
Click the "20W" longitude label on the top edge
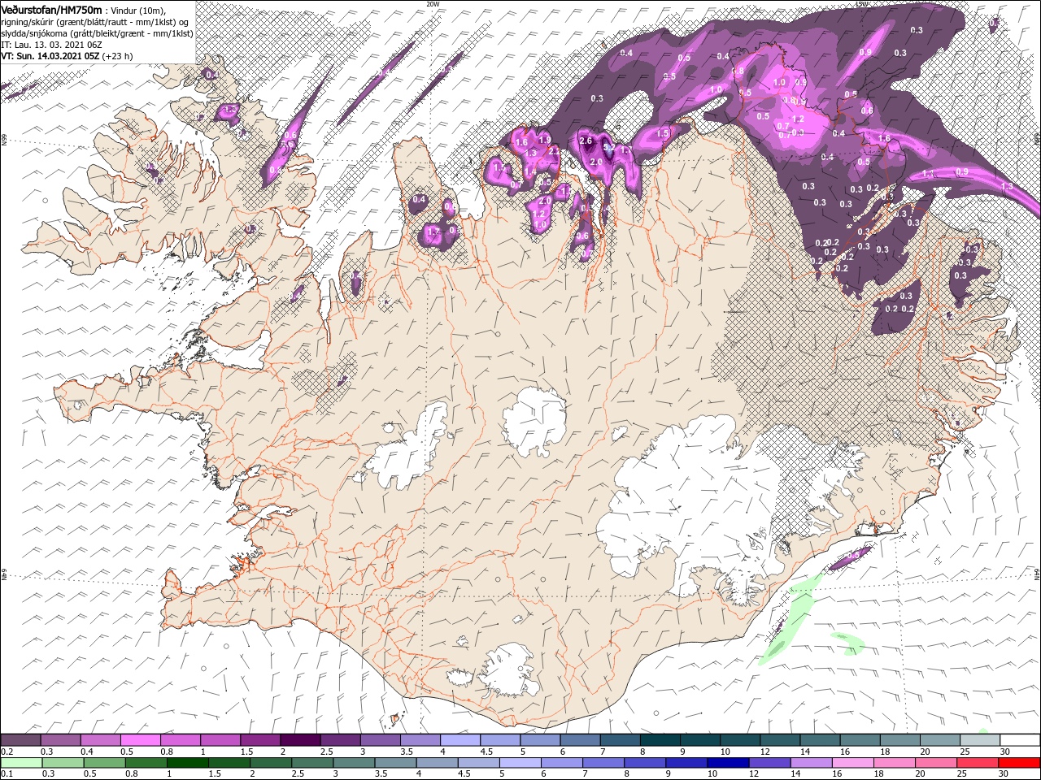pyautogui.click(x=433, y=4)
